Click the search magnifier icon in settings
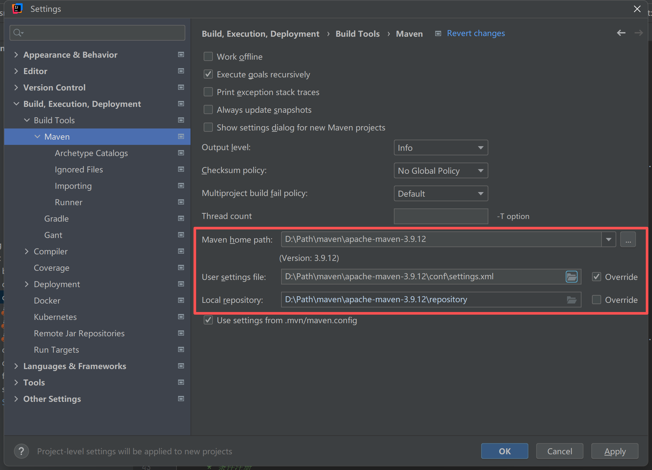 point(18,33)
